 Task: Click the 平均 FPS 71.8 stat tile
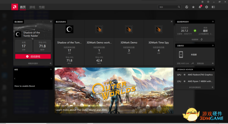(42, 46)
